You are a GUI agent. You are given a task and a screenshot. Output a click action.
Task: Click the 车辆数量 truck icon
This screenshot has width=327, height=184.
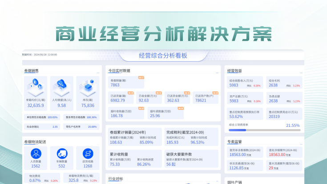pyautogui.click(x=61, y=154)
